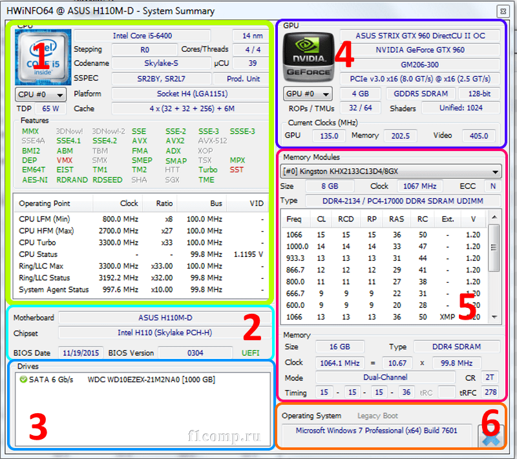Image resolution: width=517 pixels, height=459 pixels.
Task: Click the UEFI label
Action: click(x=251, y=353)
